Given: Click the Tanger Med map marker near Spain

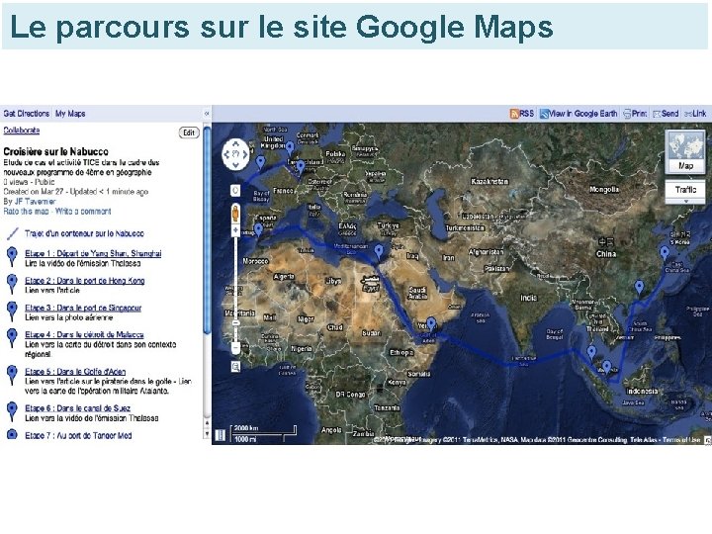Looking at the screenshot, I should point(258,229).
